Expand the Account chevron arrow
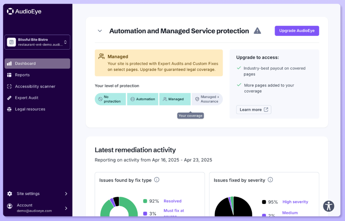 pos(66,208)
